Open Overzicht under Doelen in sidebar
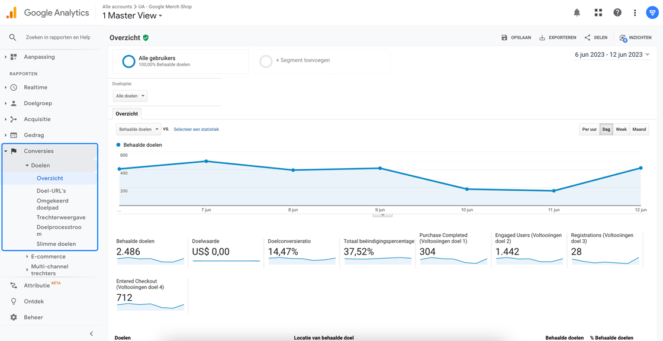The width and height of the screenshot is (663, 341). click(x=50, y=178)
